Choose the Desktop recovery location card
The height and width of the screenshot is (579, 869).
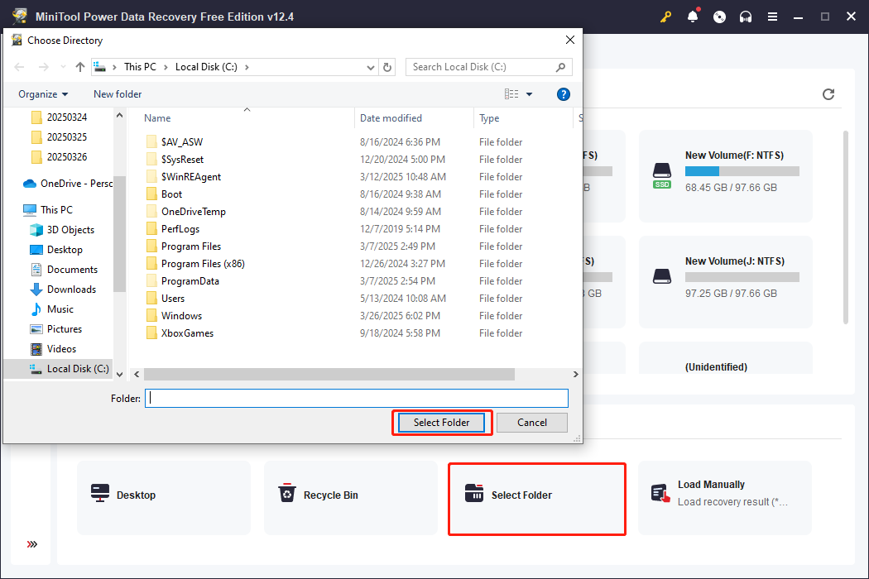pos(164,498)
